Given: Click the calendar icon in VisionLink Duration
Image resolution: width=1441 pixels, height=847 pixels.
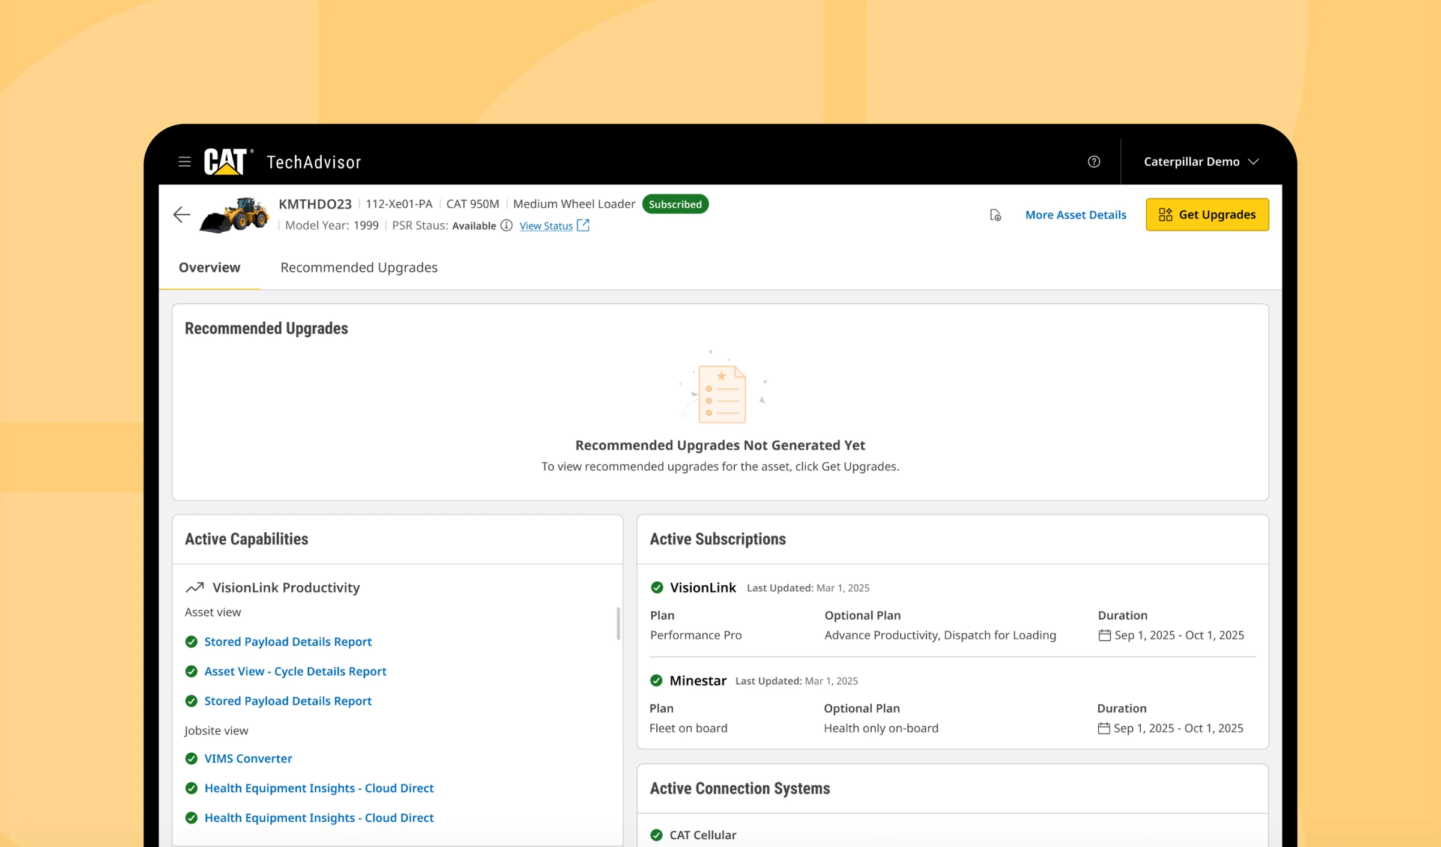Looking at the screenshot, I should point(1104,635).
